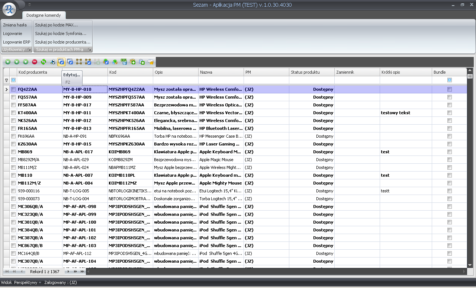The width and height of the screenshot is (476, 288).
Task: Click Szukaj po kodzie producenta...
Action: [63, 42]
